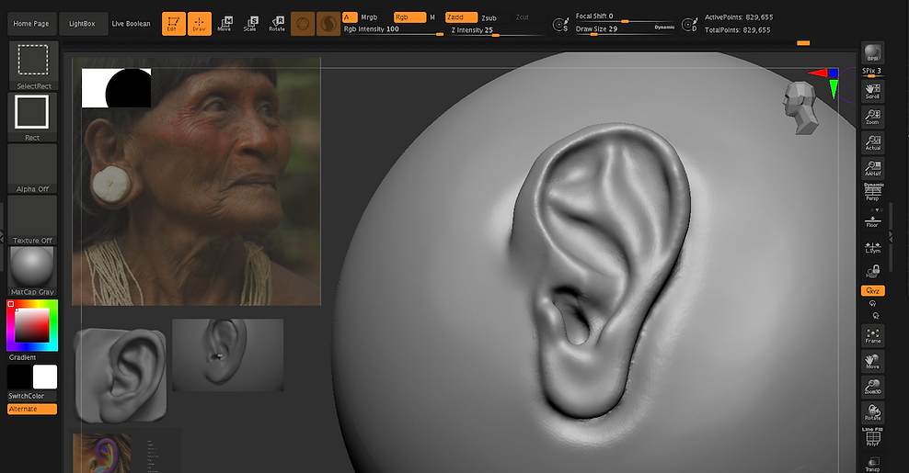Screen dimensions: 909x473
Task: Click the BPR render icon
Action: click(x=872, y=53)
